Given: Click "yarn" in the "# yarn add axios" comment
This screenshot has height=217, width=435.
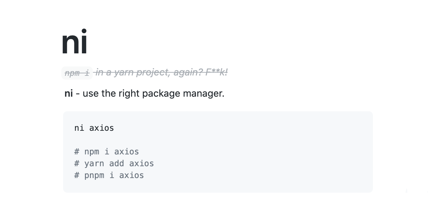Looking at the screenshot, I should (94, 163).
